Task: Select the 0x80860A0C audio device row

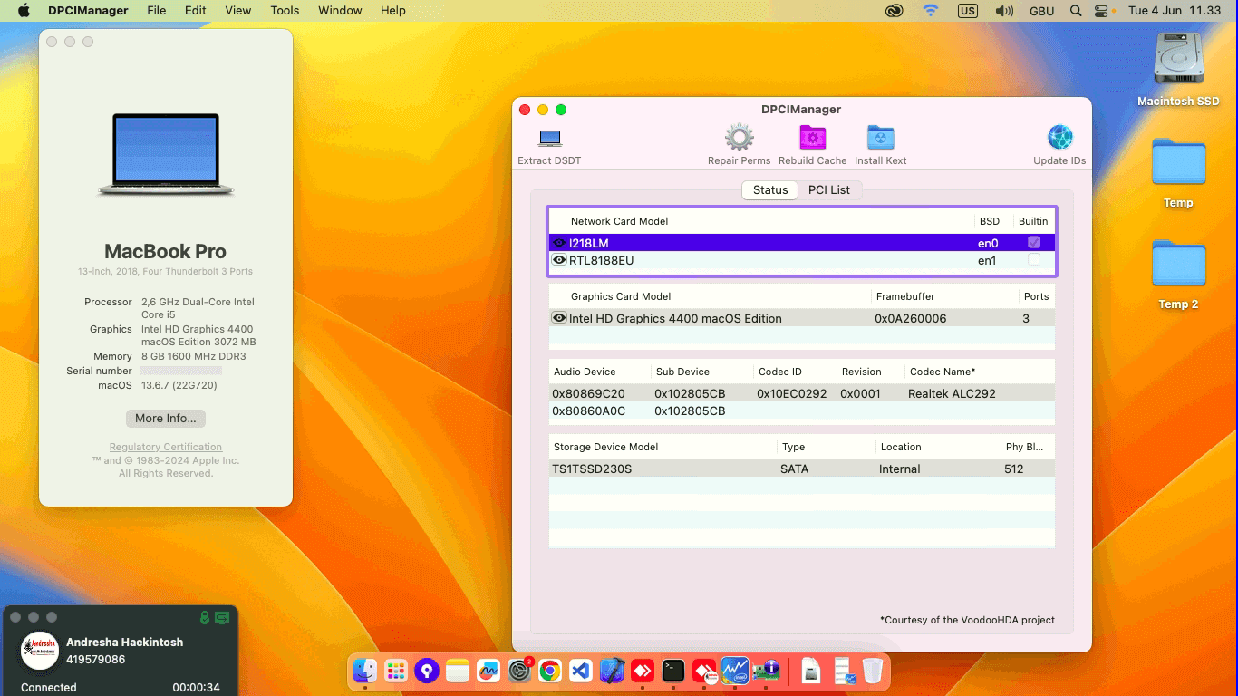Action: [x=802, y=411]
